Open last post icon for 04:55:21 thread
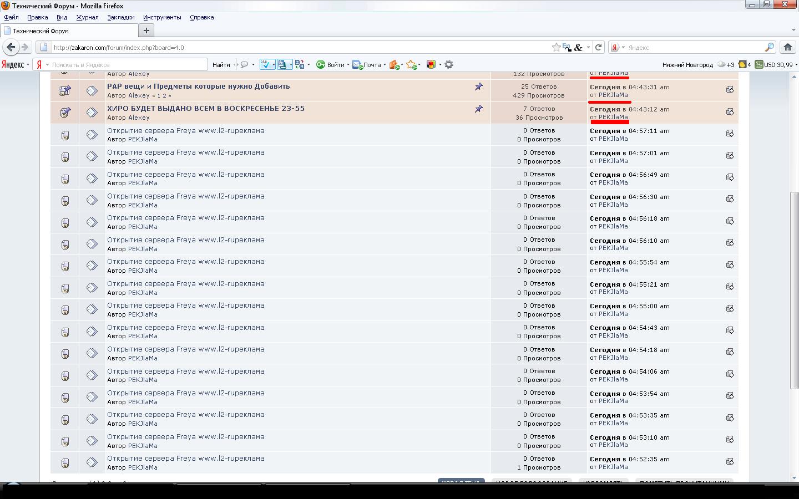The width and height of the screenshot is (799, 499). (730, 286)
